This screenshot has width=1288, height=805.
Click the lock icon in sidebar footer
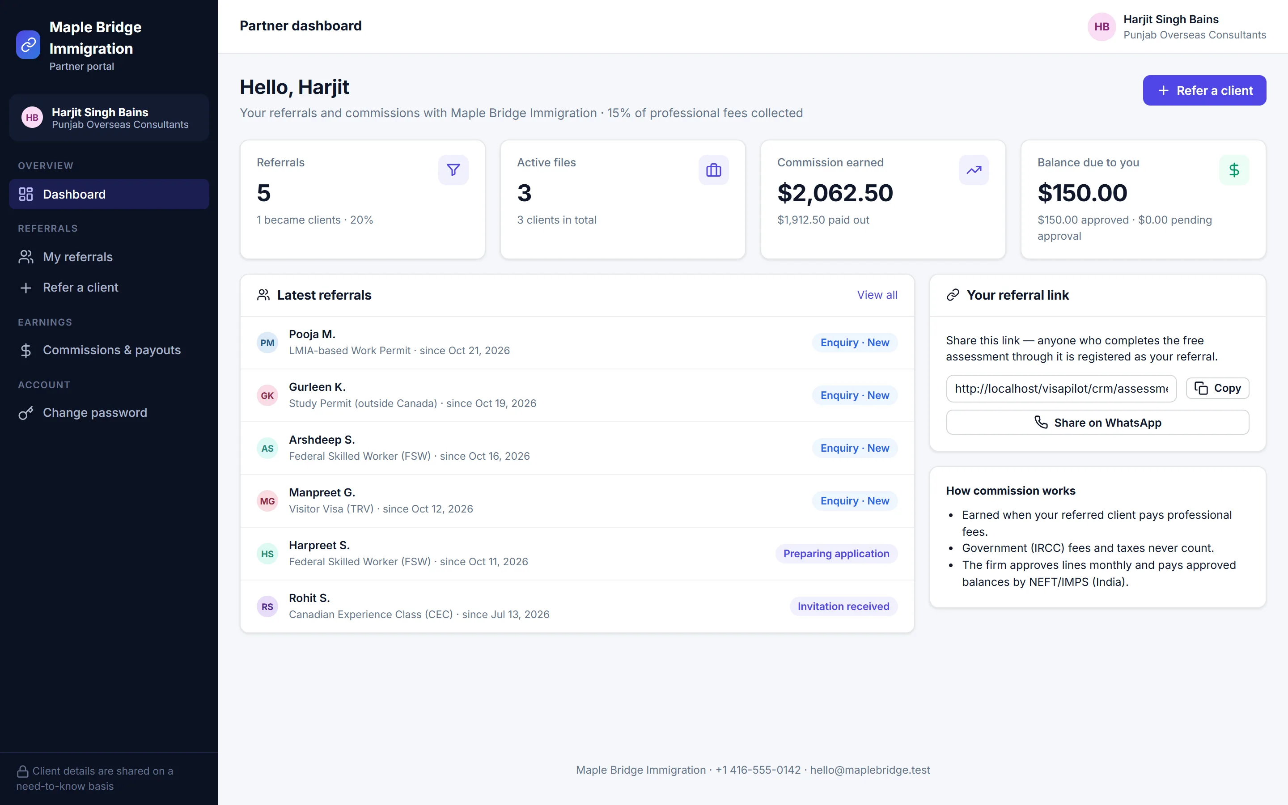tap(22, 771)
